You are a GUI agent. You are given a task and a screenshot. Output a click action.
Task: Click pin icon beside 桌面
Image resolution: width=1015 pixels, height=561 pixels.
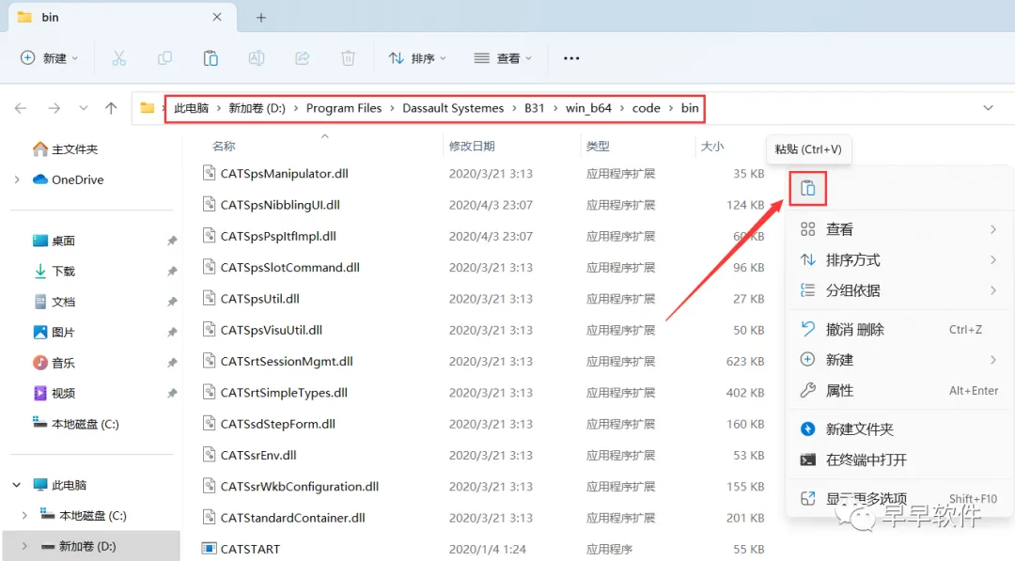172,241
